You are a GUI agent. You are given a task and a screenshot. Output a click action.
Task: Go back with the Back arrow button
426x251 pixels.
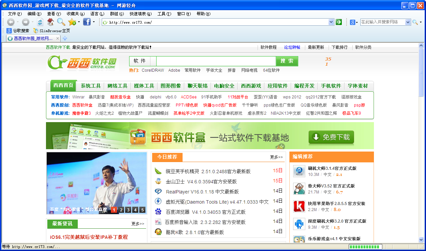tap(11, 22)
